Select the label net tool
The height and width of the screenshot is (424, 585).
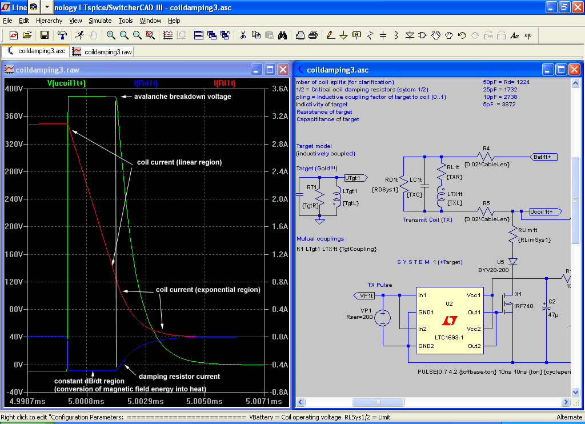click(x=356, y=35)
